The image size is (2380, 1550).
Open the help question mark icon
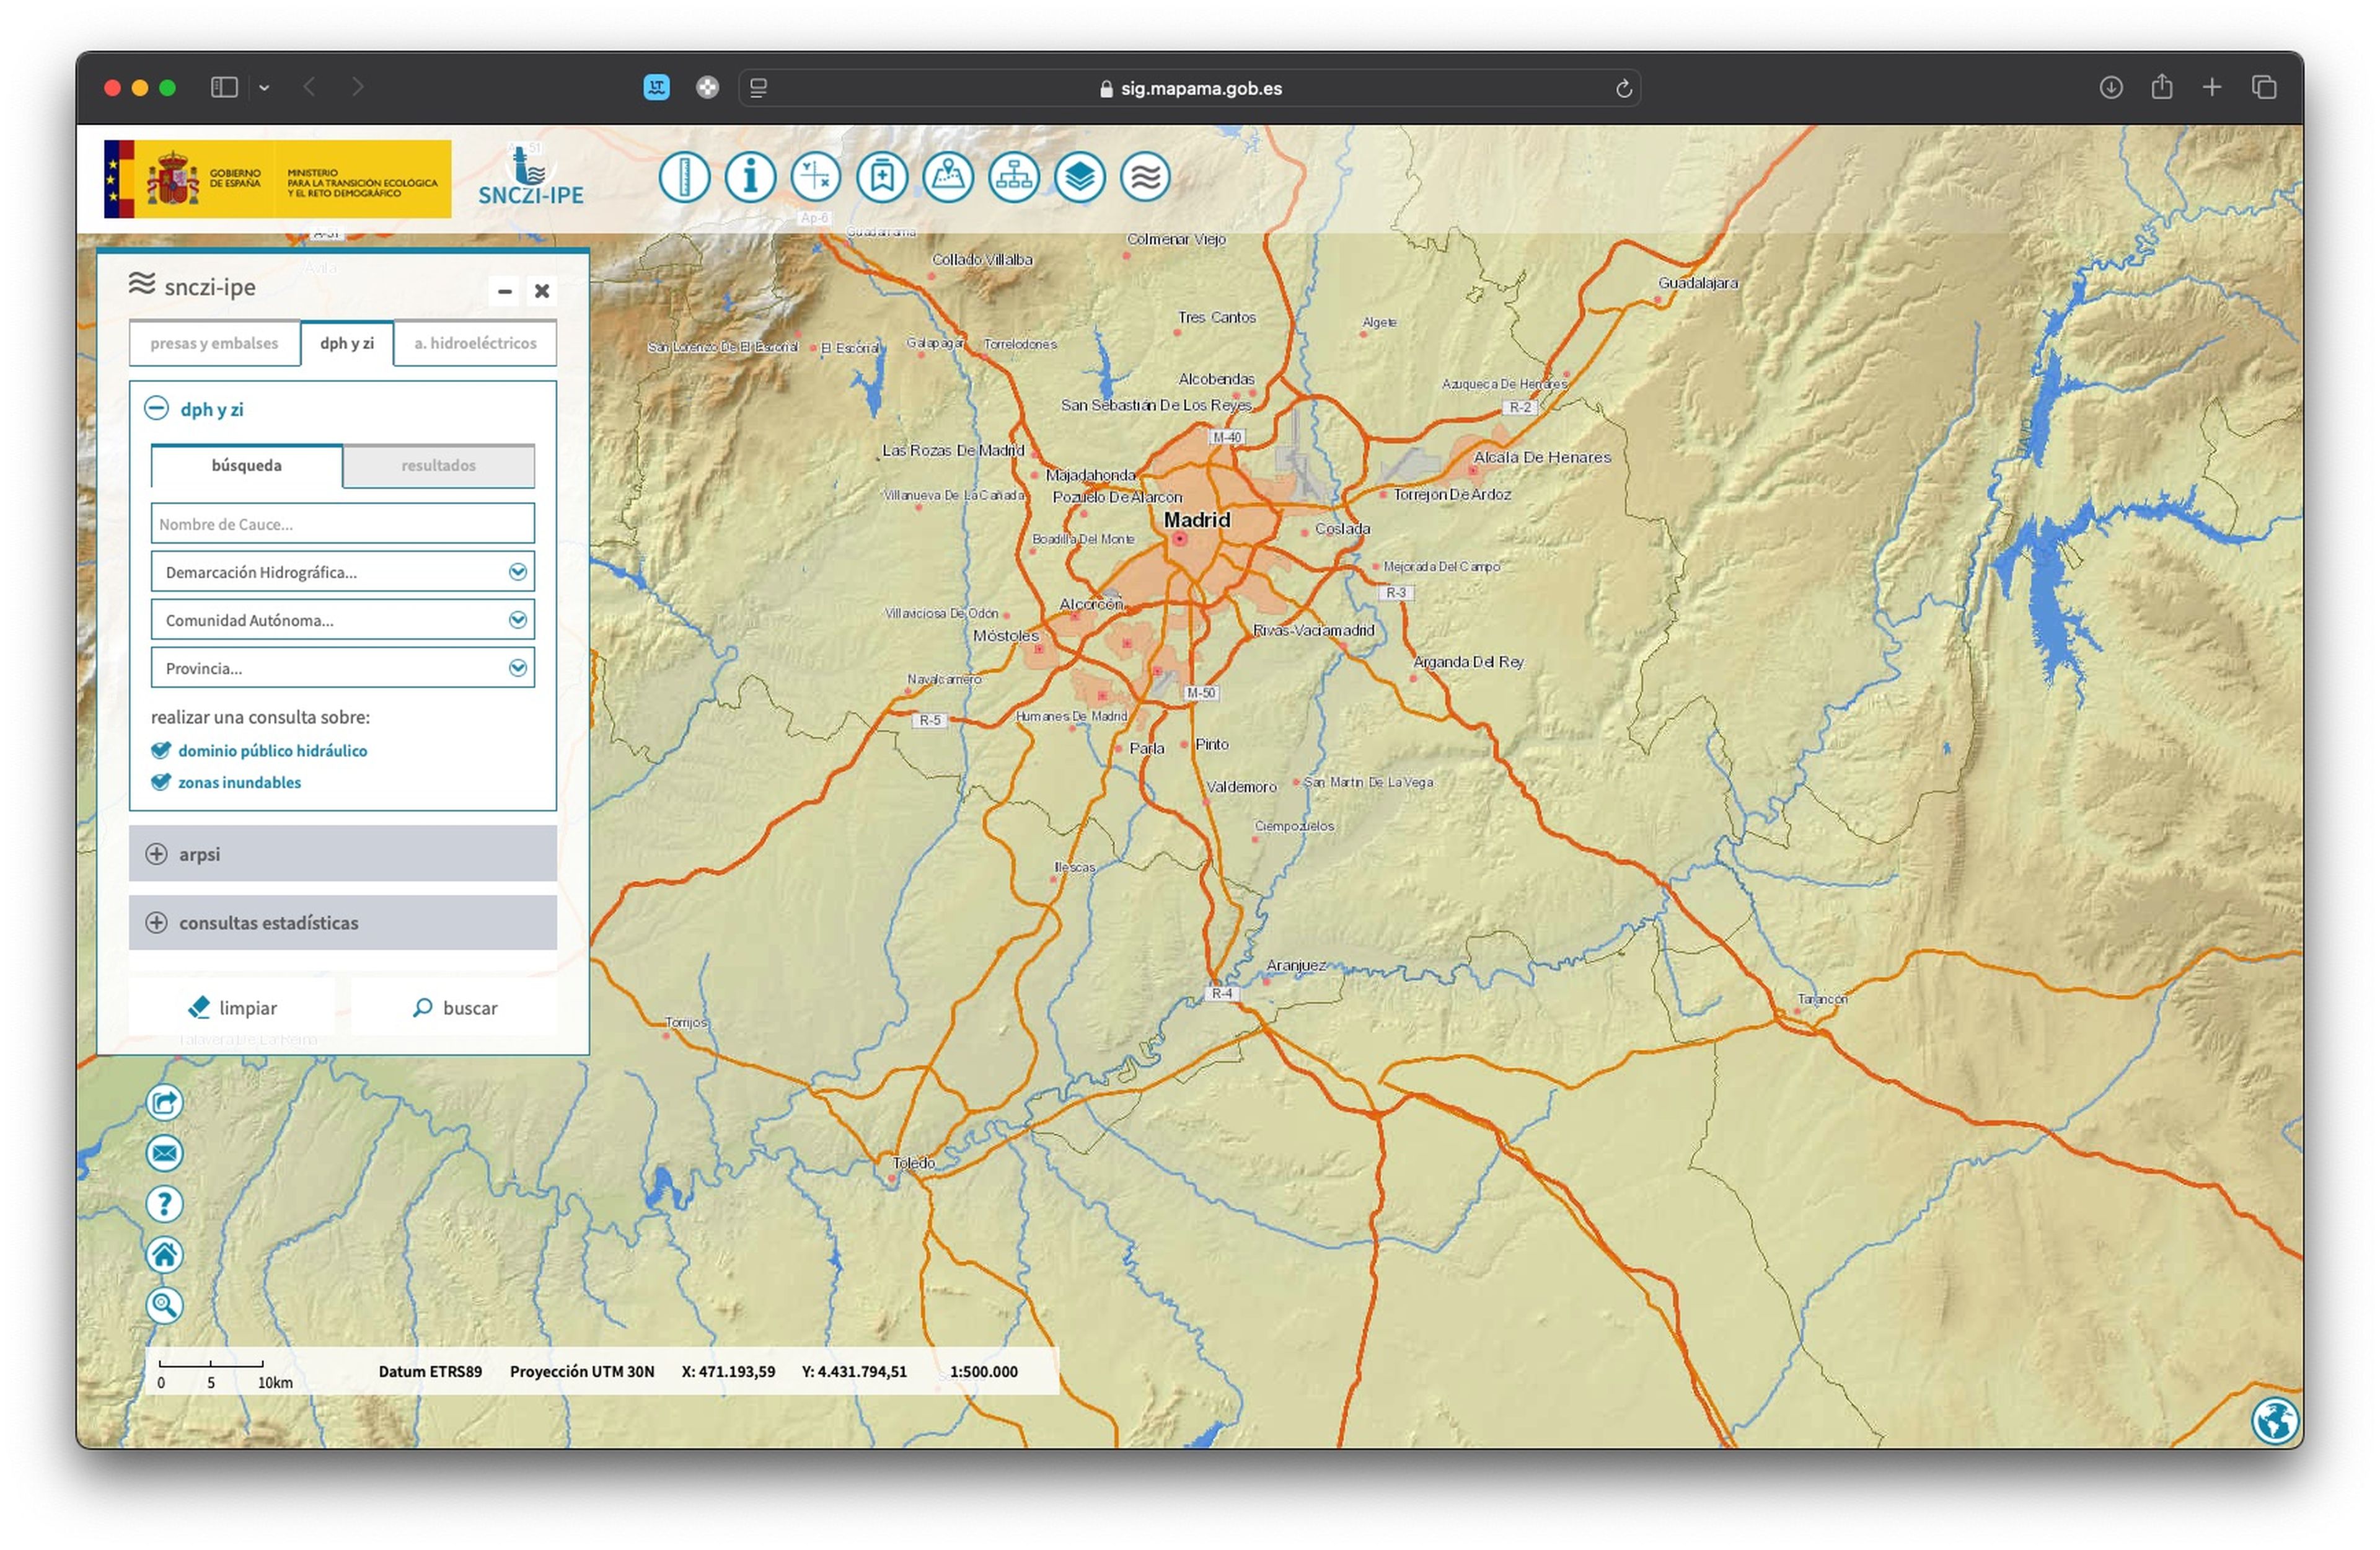click(x=165, y=1205)
